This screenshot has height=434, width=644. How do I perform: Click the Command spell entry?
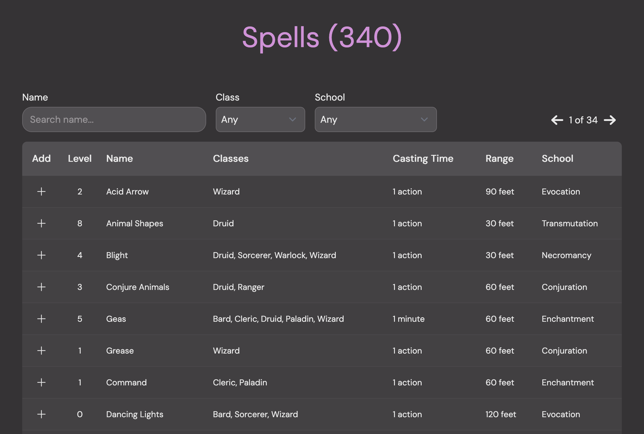click(x=126, y=382)
